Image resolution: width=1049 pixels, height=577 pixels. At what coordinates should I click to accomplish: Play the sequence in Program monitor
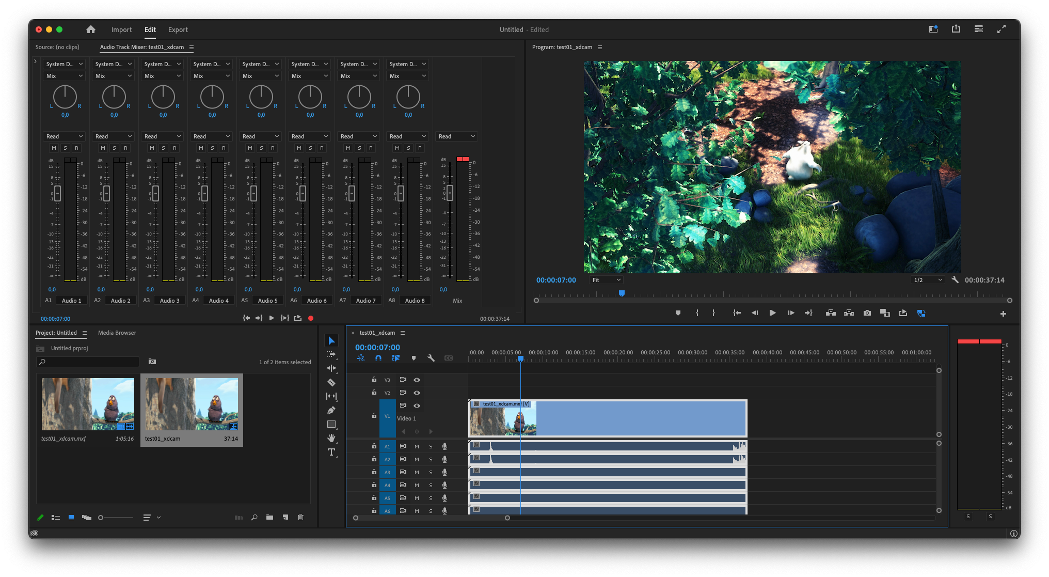point(772,313)
